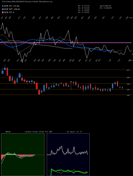Click the chart title mentioning MunafaSutra.com
Screen dimensions: 133x176
[x=27, y=2]
